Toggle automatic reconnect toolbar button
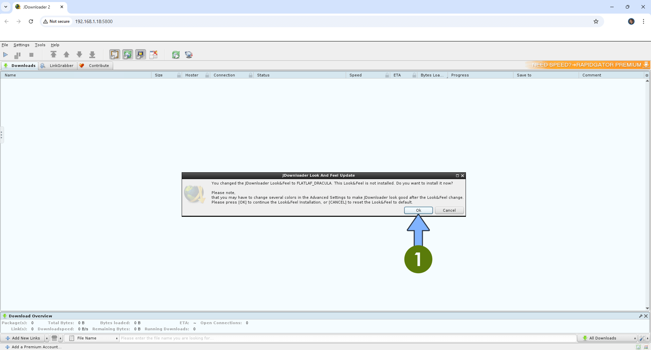This screenshot has height=350, width=651. pyautogui.click(x=128, y=54)
